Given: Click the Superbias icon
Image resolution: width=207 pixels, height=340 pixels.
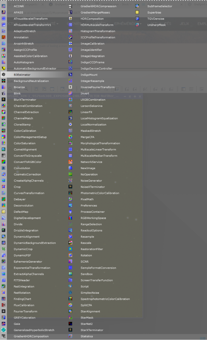Looking at the screenshot, I should pyautogui.click(x=137, y=12).
